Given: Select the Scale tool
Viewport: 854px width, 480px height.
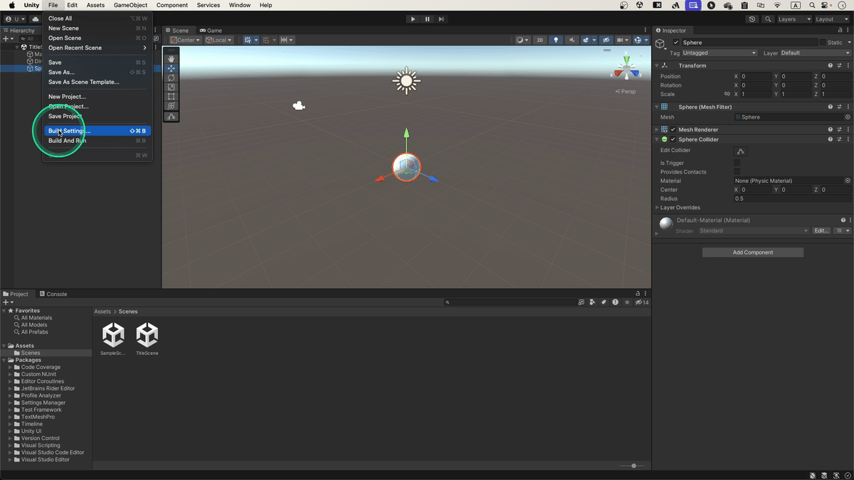Looking at the screenshot, I should pyautogui.click(x=171, y=87).
